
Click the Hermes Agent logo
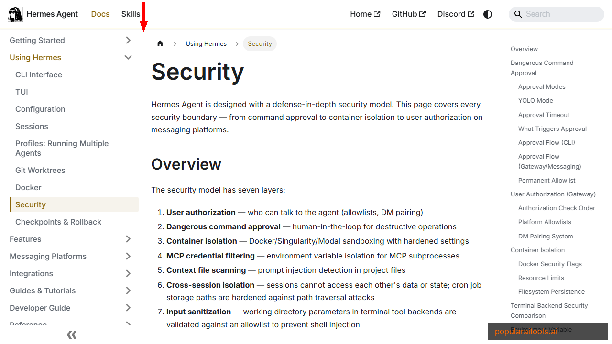click(x=15, y=14)
